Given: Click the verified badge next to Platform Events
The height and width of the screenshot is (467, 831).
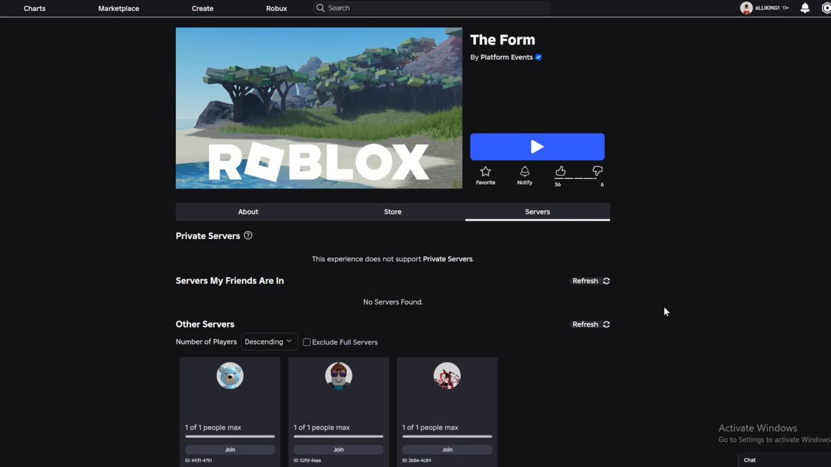Looking at the screenshot, I should coord(538,57).
